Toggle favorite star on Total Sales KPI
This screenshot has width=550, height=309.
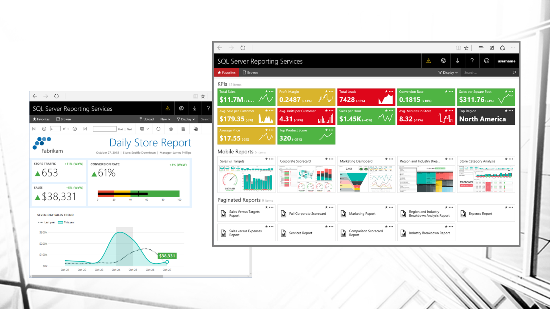(x=266, y=92)
